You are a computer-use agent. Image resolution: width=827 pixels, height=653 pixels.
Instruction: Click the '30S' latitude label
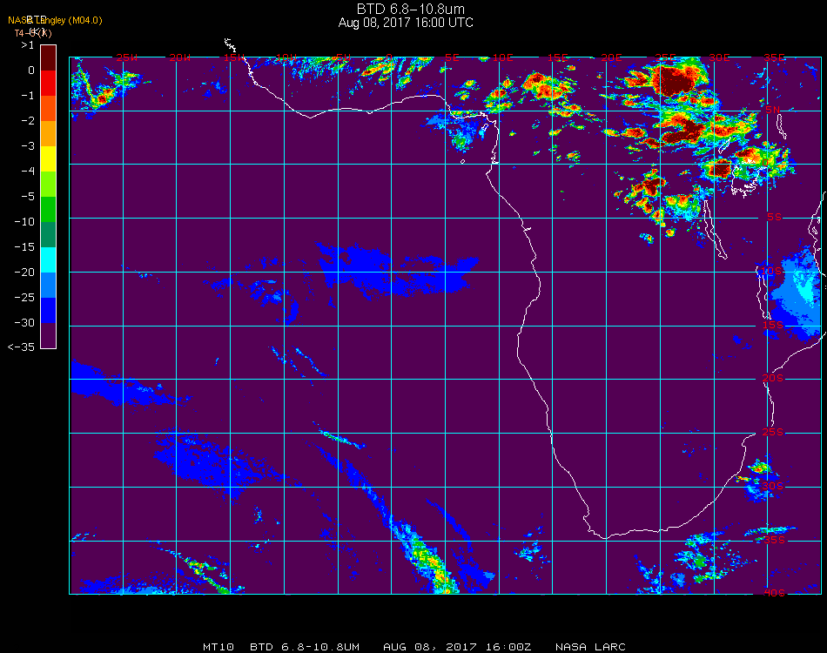(x=773, y=487)
